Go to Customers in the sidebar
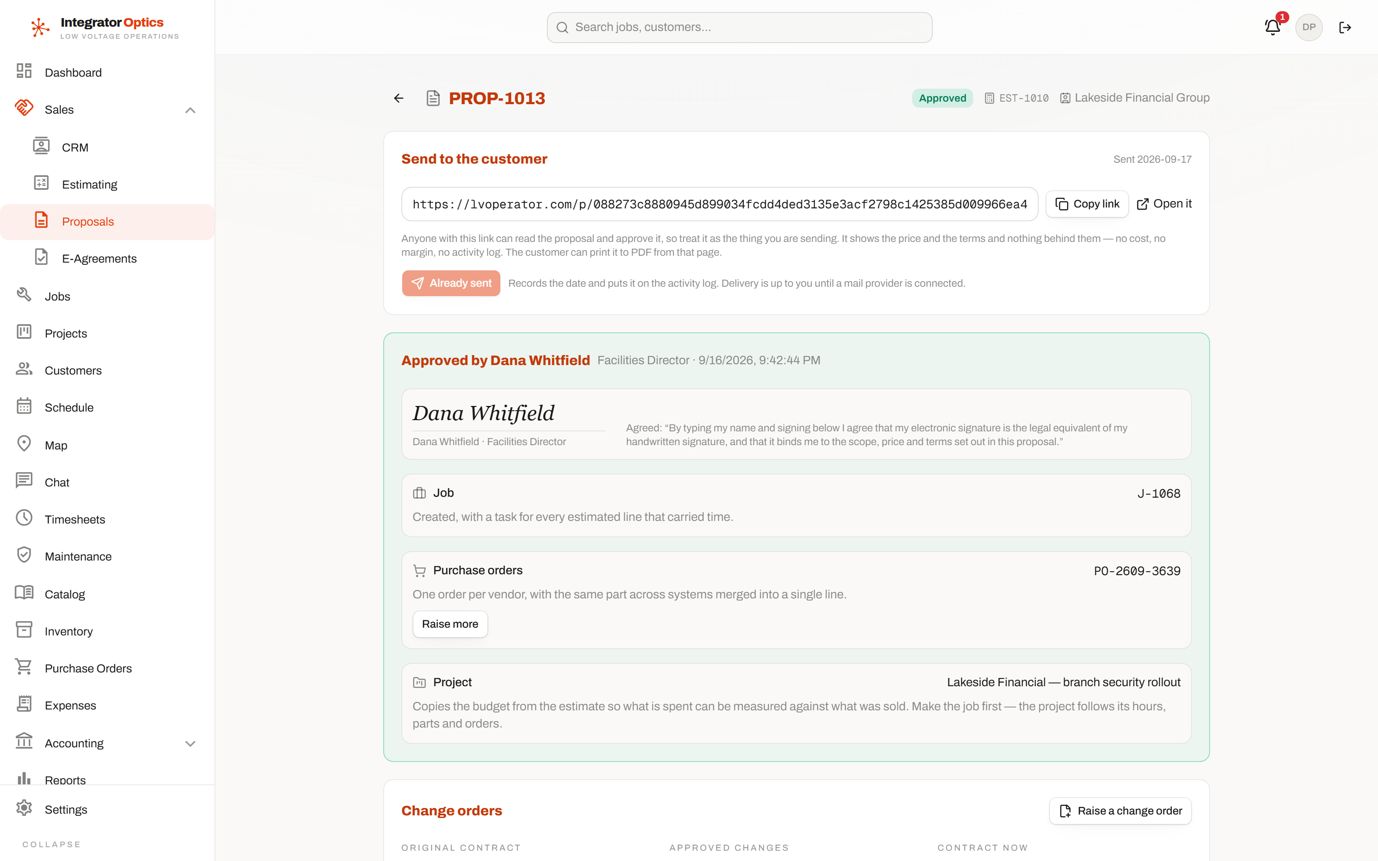Image resolution: width=1378 pixels, height=861 pixels. 107,370
